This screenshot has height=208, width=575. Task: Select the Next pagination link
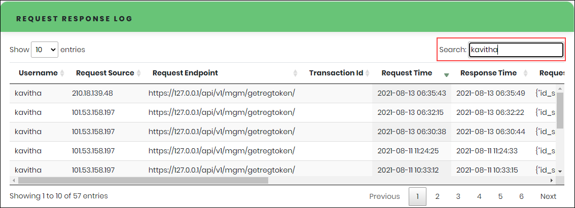coord(548,197)
